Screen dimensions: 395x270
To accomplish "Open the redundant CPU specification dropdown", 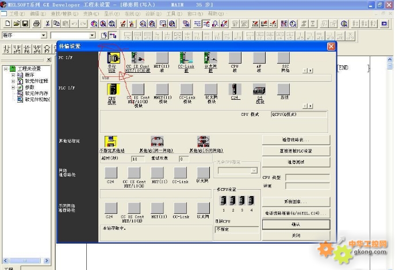I will pyautogui.click(x=254, y=171).
